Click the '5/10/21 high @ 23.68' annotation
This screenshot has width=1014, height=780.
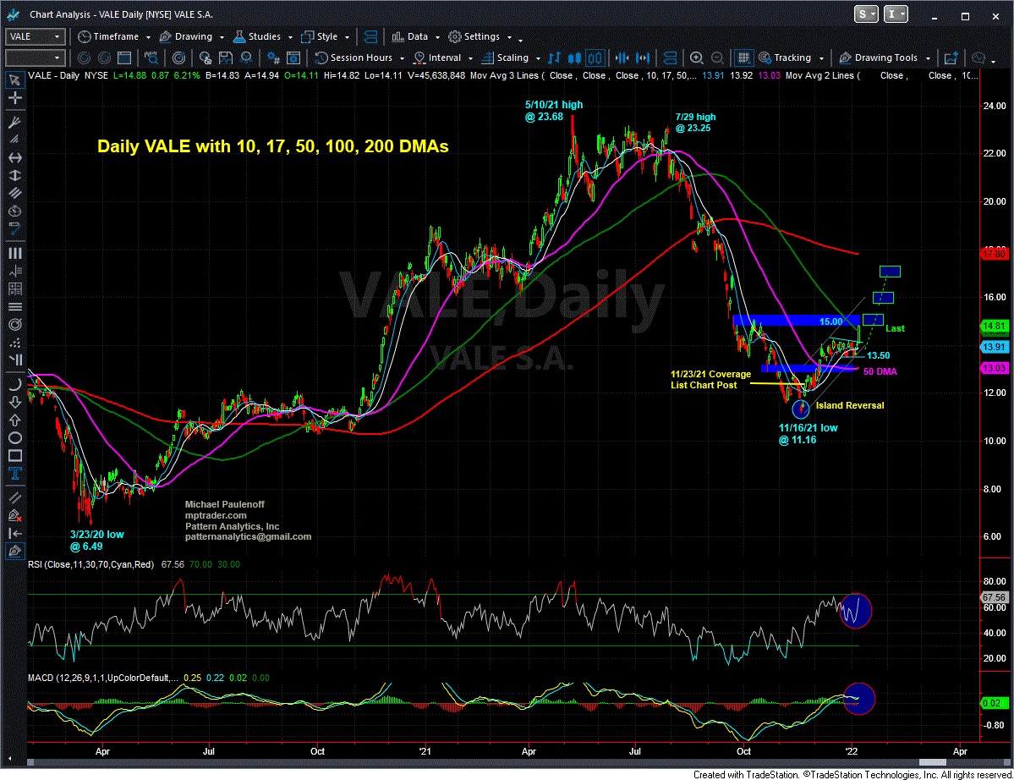click(554, 111)
